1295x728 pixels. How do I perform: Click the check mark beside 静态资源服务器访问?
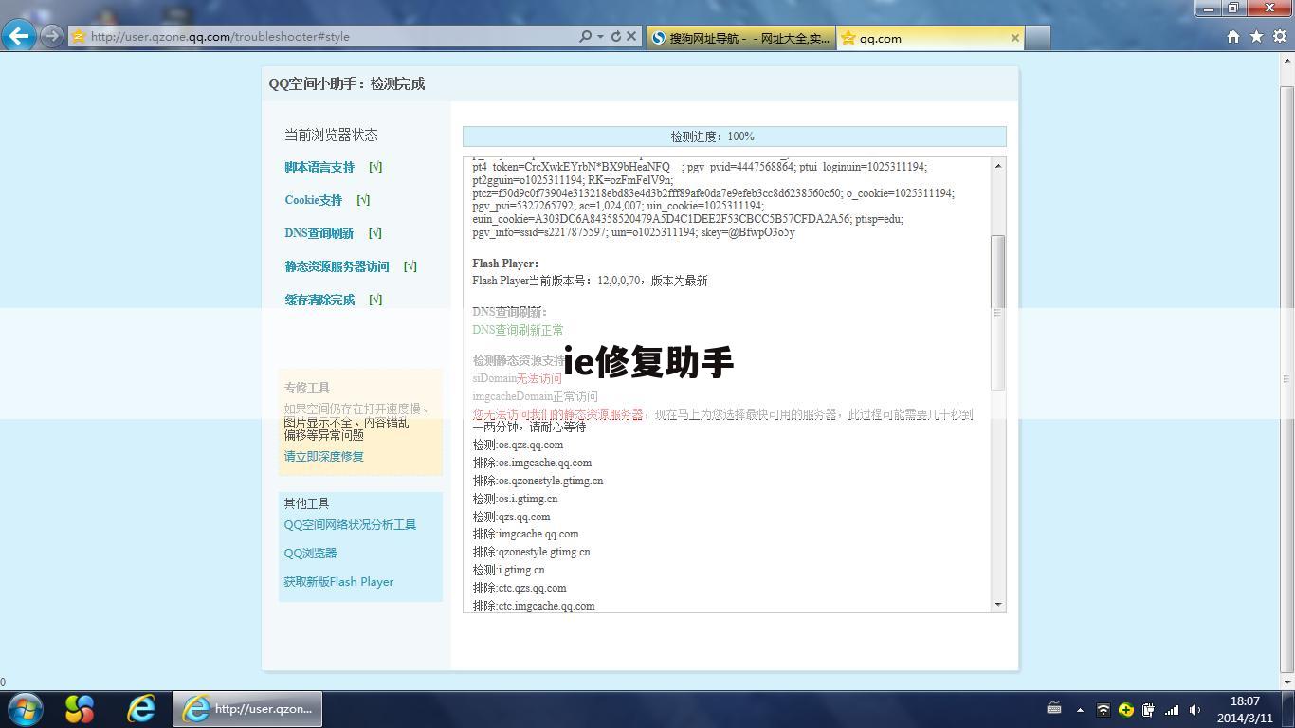(x=410, y=266)
